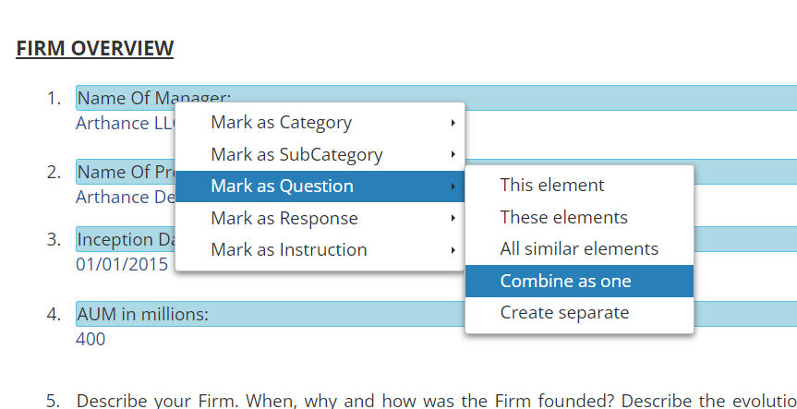This screenshot has height=409, width=797.
Task: Click Mark as Question submenu arrow
Action: click(x=453, y=186)
